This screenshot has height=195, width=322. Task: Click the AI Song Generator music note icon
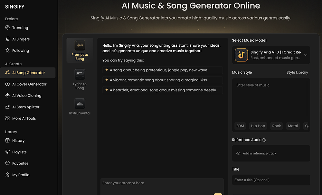point(7,73)
